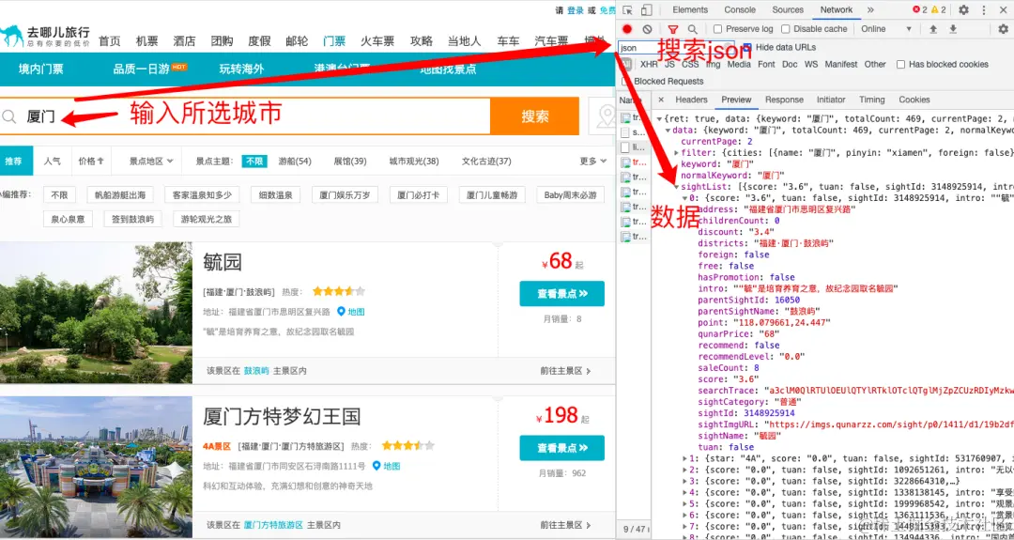Viewport: 1014px width, 540px height.
Task: Click the yellow warning count badge
Action: coord(938,9)
